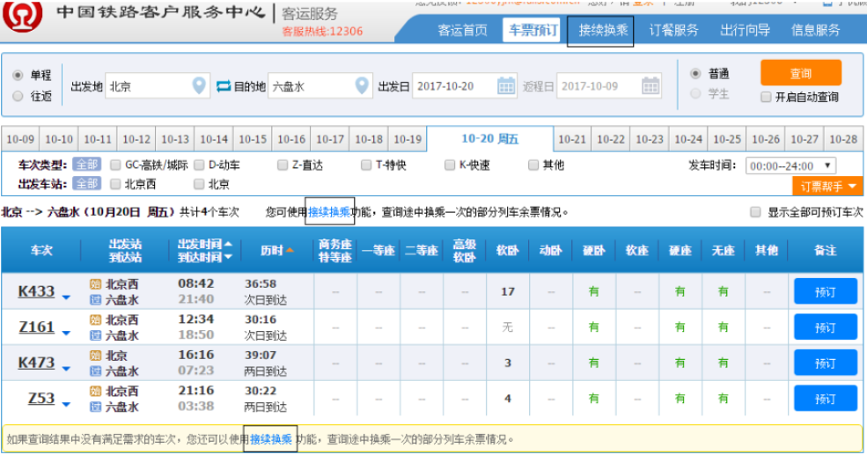Click the China Railway logo icon
Viewport: 867px width, 455px height.
(22, 15)
